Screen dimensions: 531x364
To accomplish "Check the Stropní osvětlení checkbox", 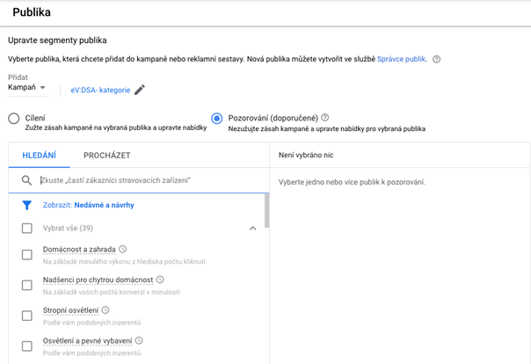I will pos(27,316).
